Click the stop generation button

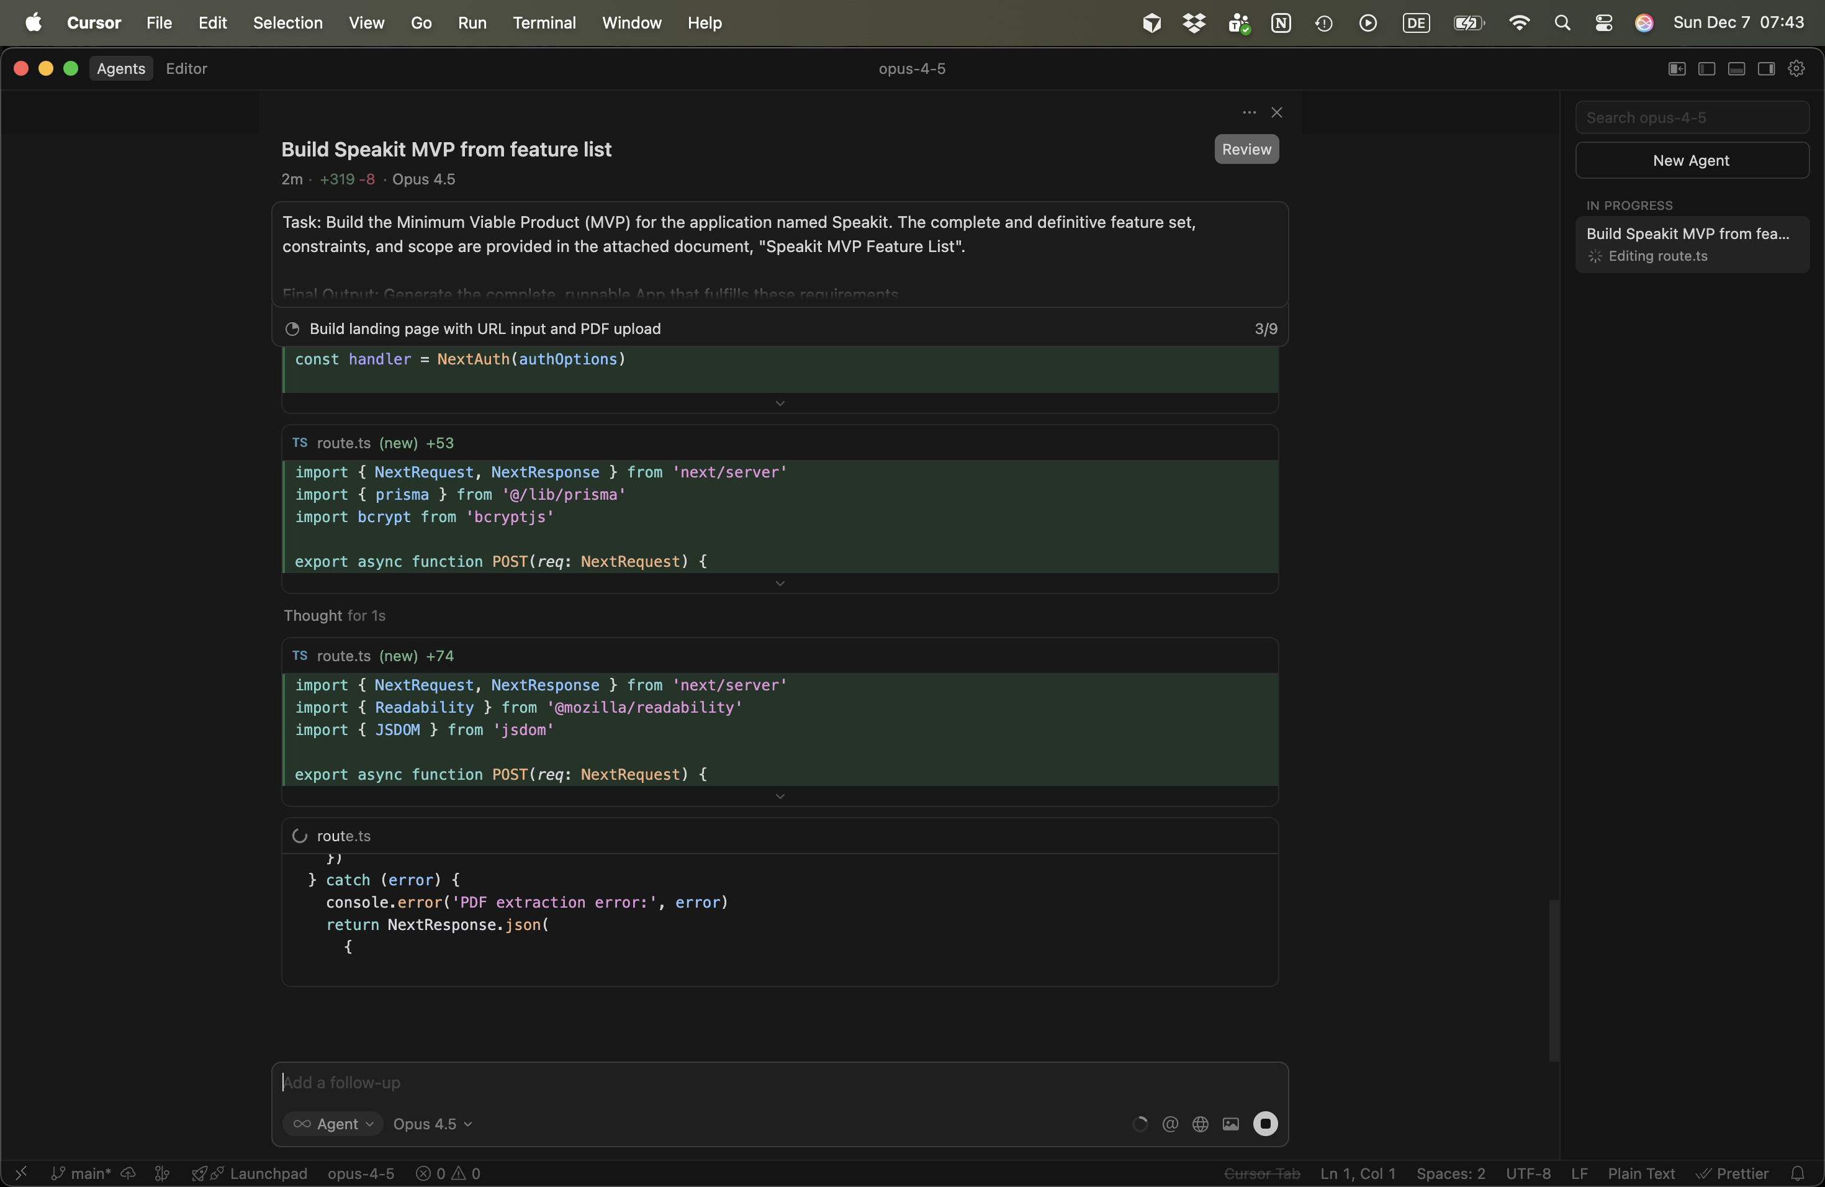(x=1264, y=1123)
